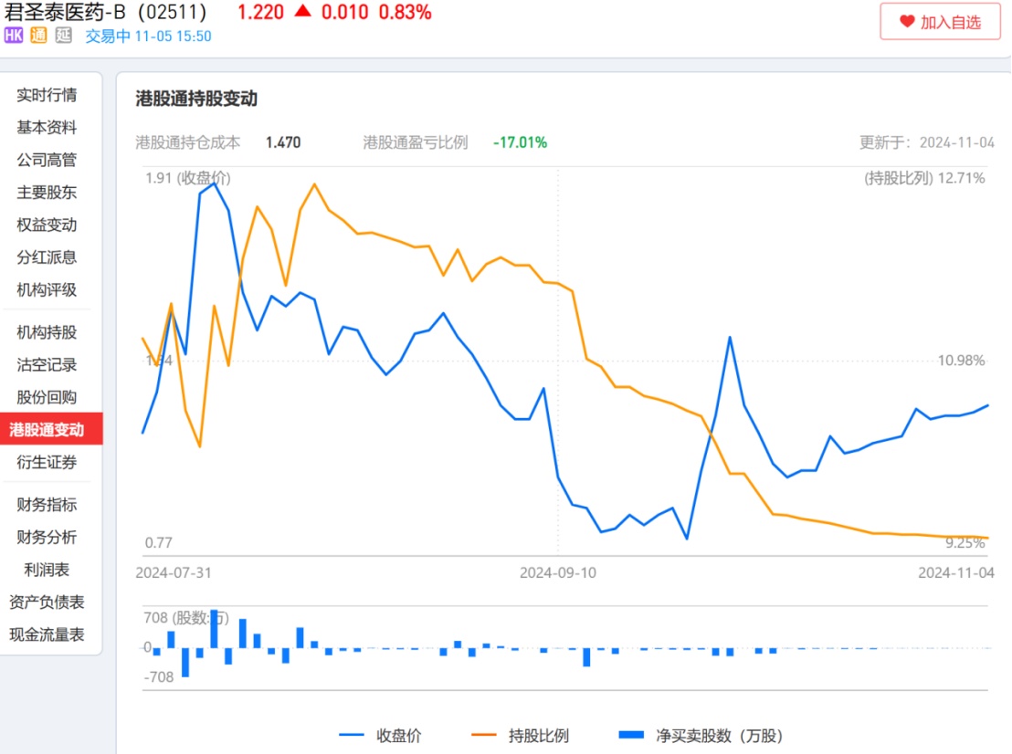The height and width of the screenshot is (754, 1012).
Task: Select 港股通变动 in the sidebar
Action: click(x=47, y=430)
